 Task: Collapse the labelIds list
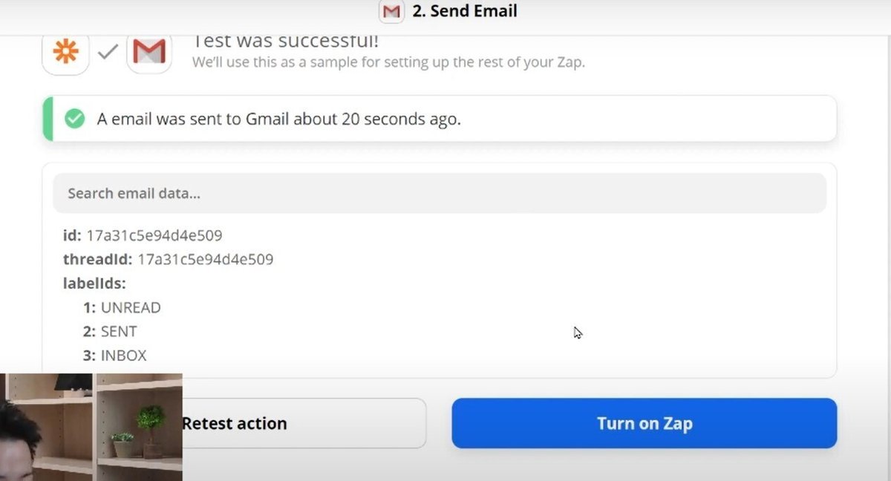pos(94,284)
